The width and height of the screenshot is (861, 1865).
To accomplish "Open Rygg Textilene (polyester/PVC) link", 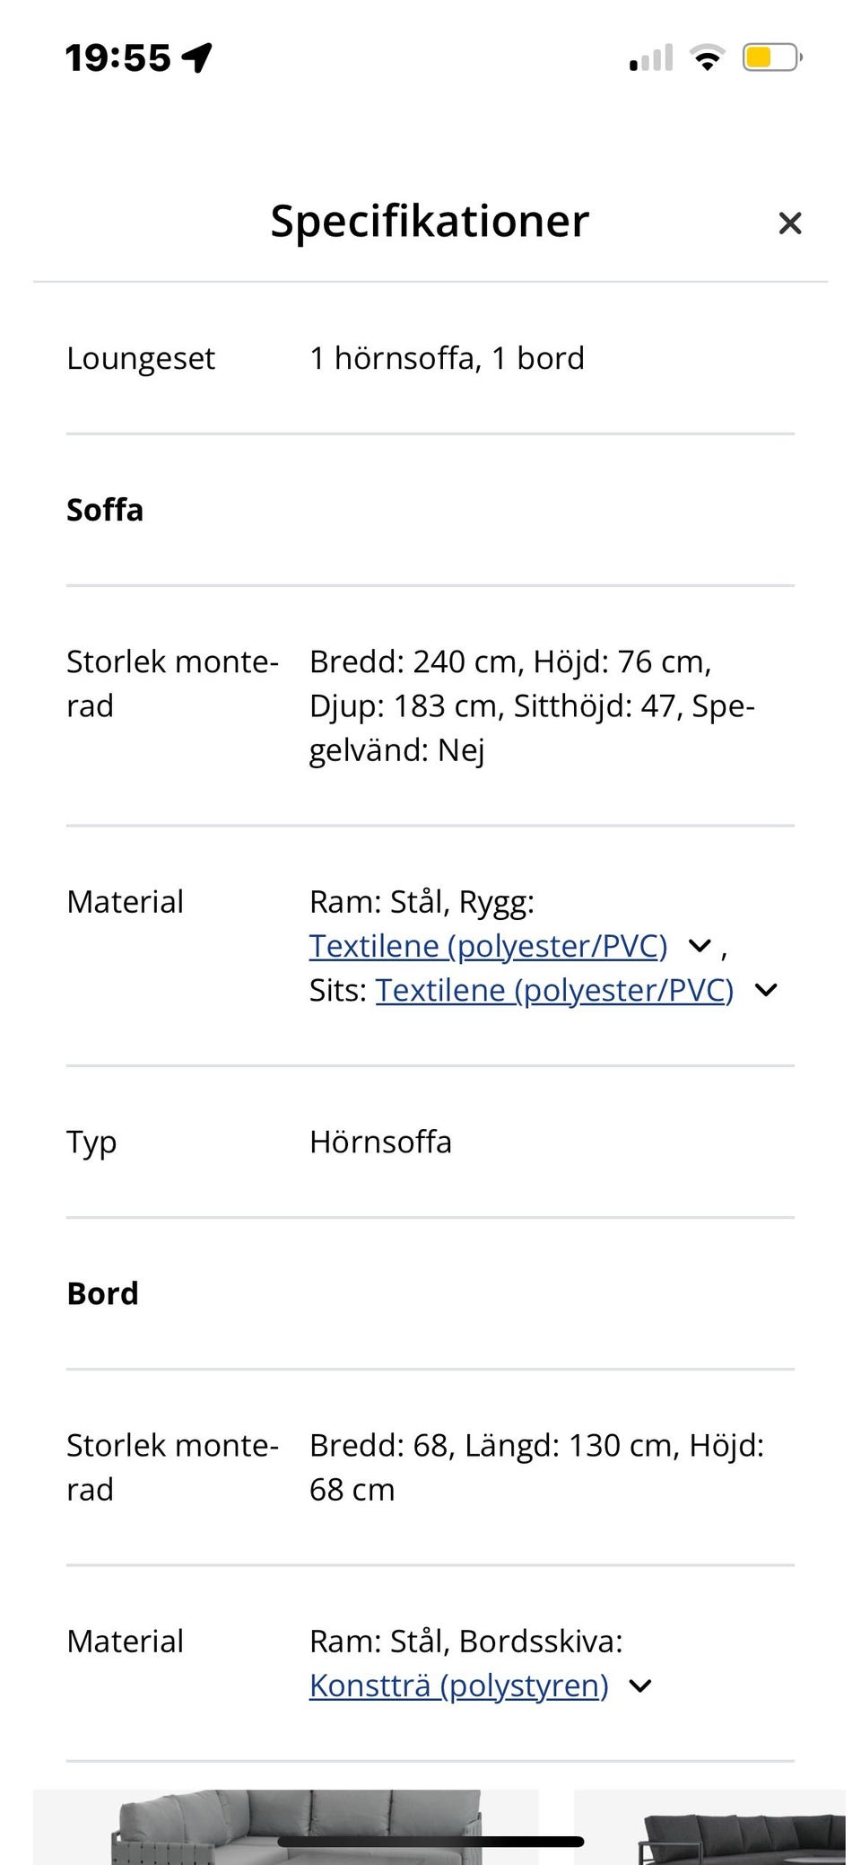I will click(x=488, y=946).
